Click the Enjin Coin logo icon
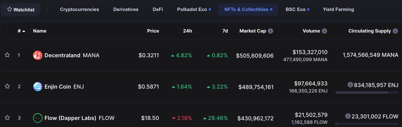The image size is (402, 127). point(38,87)
